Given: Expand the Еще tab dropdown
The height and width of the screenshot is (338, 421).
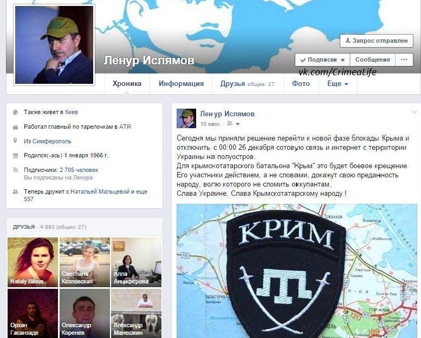Looking at the screenshot, I should pyautogui.click(x=338, y=84).
